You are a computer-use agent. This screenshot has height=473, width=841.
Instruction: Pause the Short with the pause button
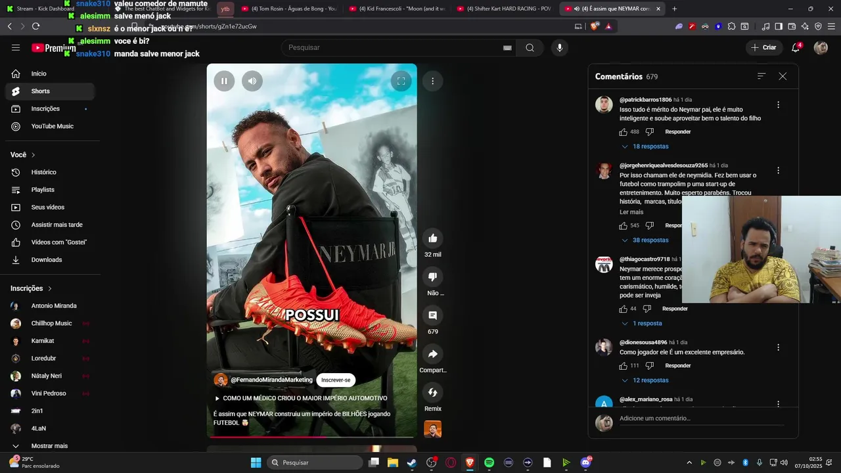click(224, 81)
